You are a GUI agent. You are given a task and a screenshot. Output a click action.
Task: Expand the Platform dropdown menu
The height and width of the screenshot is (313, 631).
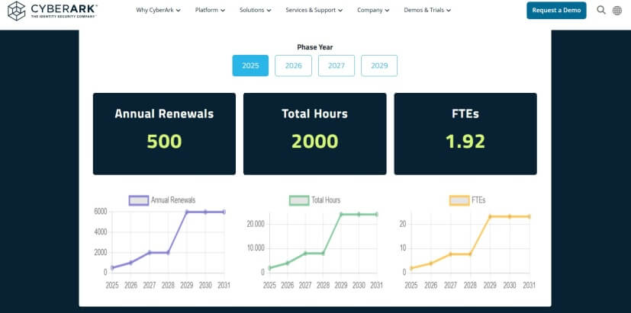coord(210,11)
